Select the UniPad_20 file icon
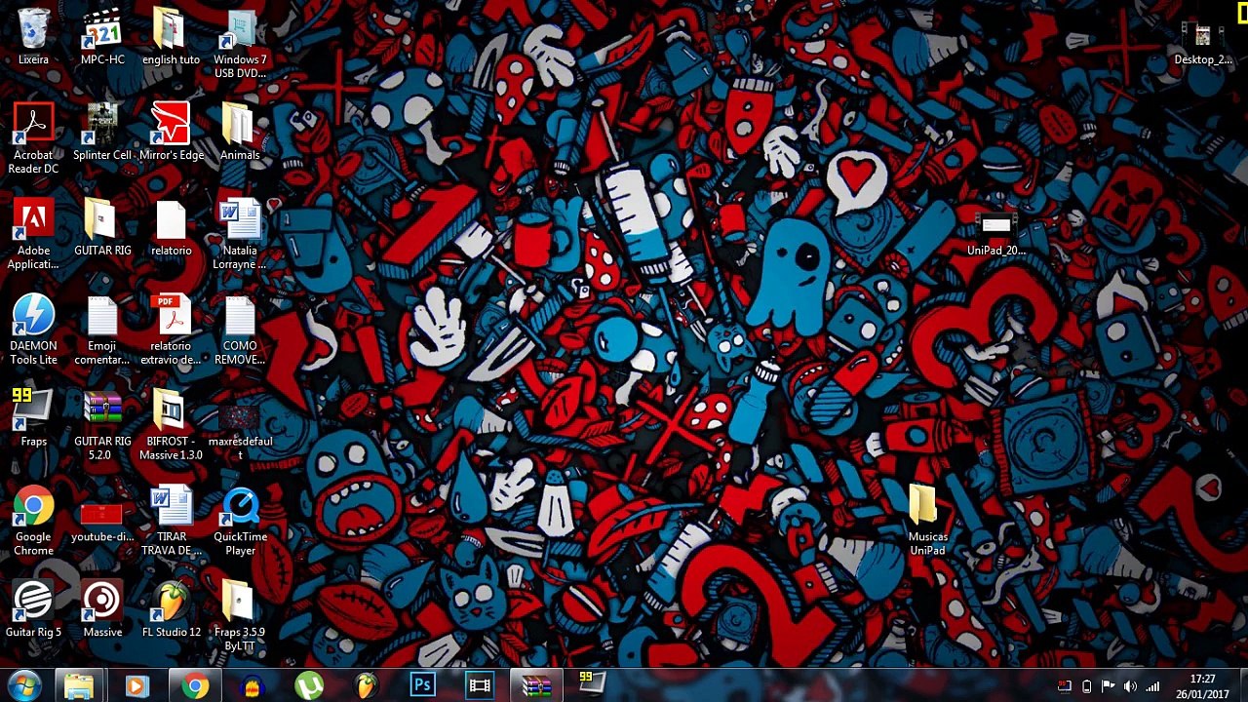This screenshot has width=1248, height=702. (995, 226)
